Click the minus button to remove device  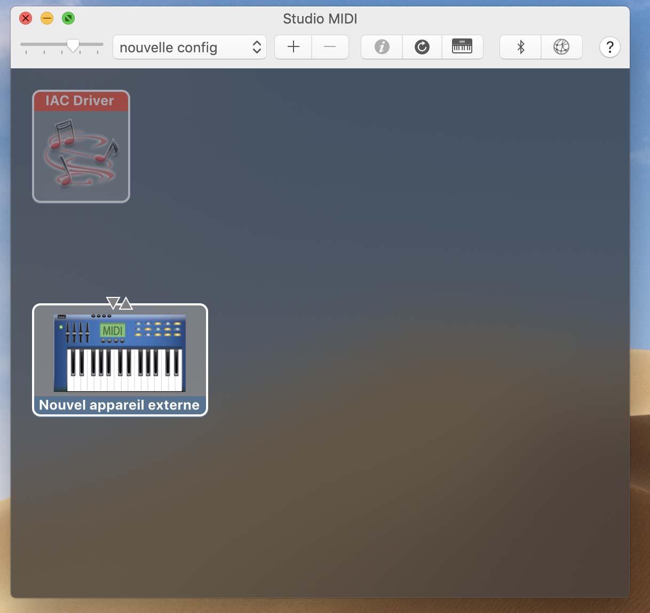[x=330, y=47]
